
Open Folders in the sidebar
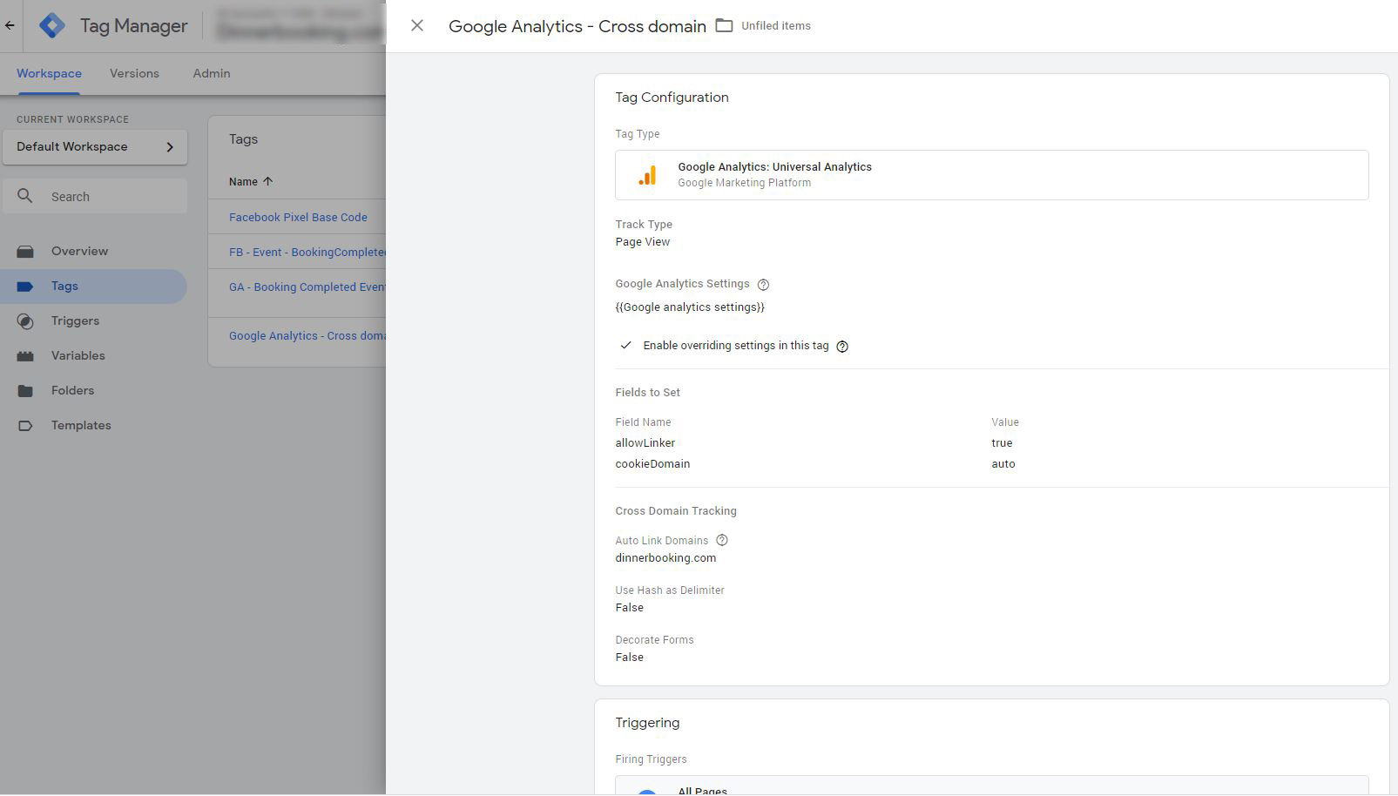[x=72, y=391]
